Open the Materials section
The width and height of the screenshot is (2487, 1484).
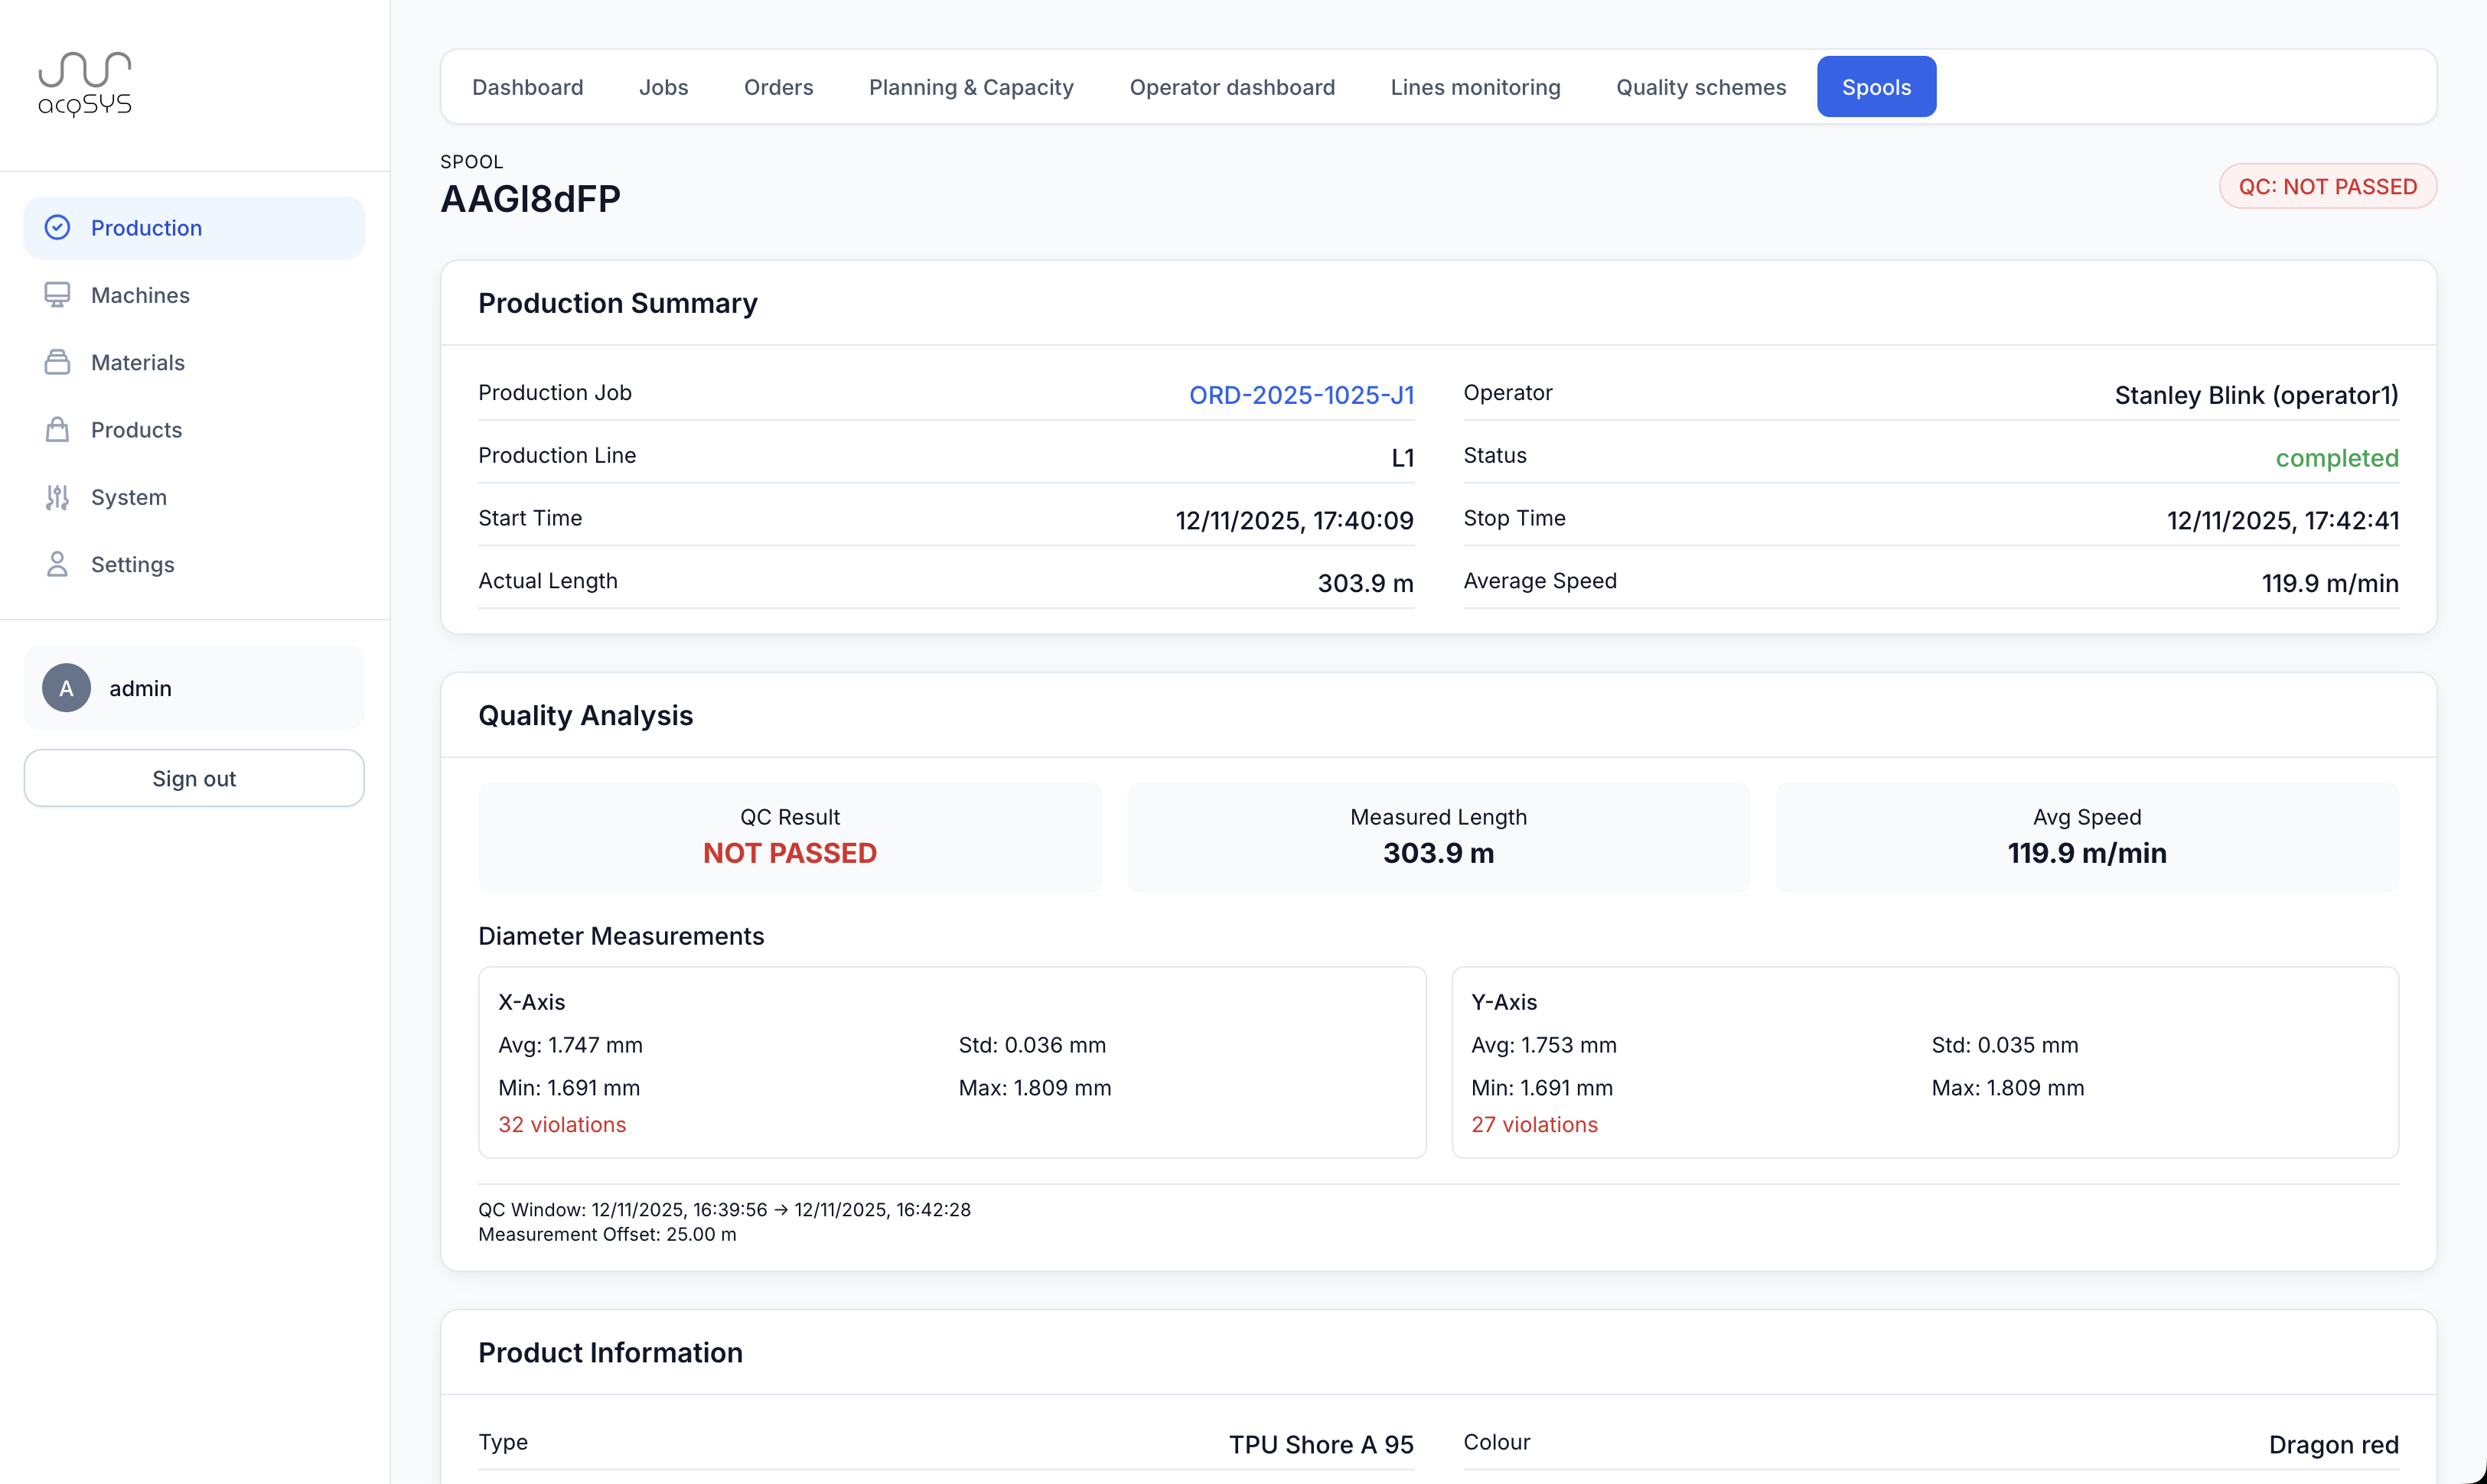coord(137,362)
